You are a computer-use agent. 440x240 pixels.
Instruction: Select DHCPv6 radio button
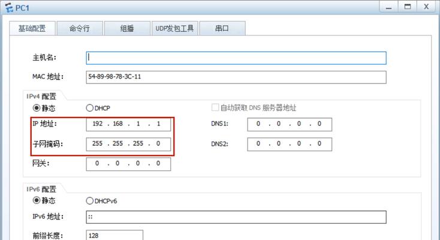click(x=89, y=200)
